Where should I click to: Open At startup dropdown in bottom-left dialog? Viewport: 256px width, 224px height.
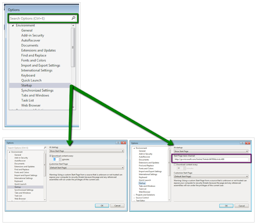(87, 151)
